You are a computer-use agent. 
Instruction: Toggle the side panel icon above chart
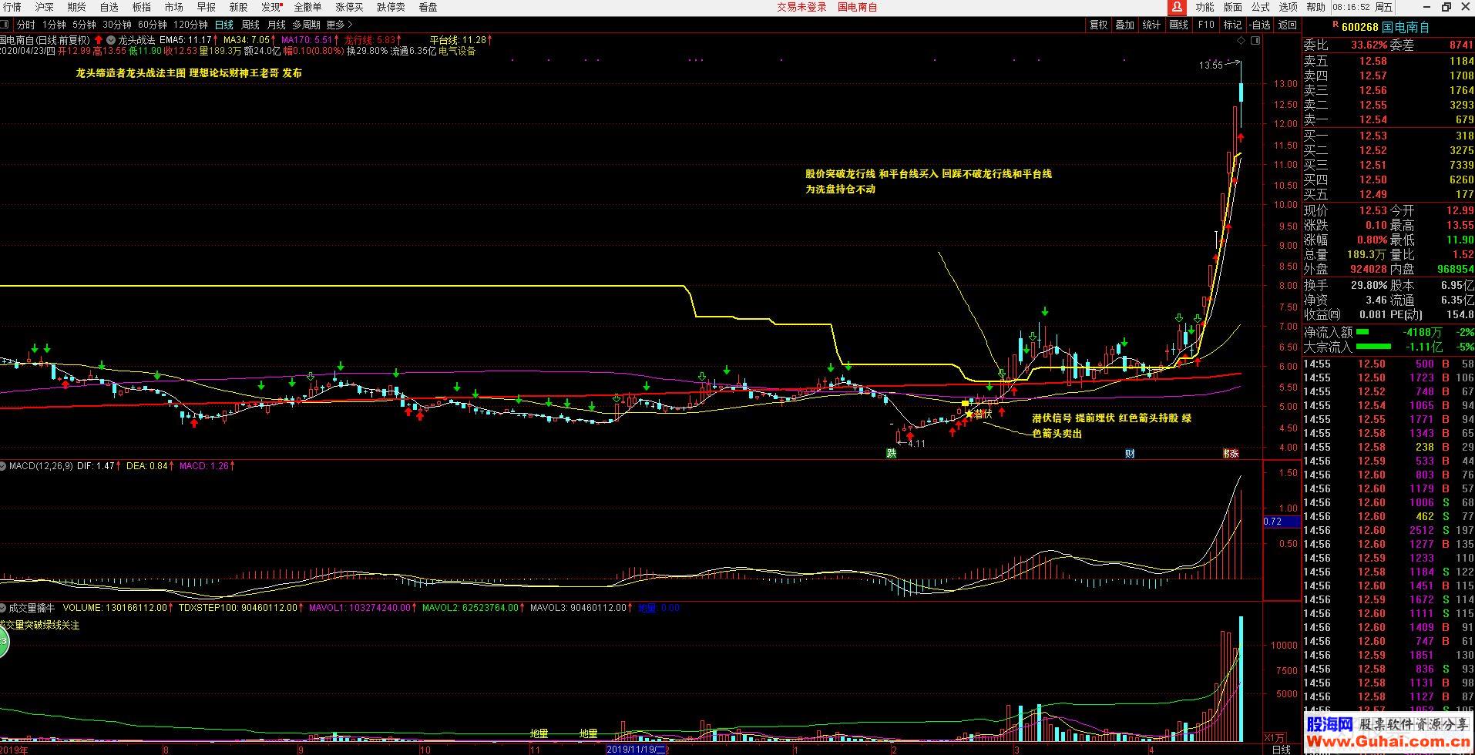pyautogui.click(x=1255, y=40)
